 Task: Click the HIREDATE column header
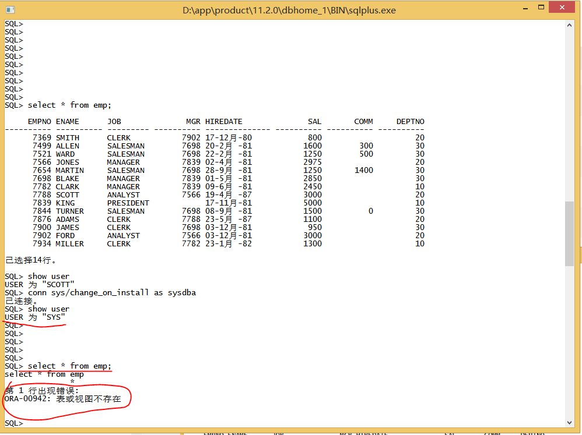(224, 122)
